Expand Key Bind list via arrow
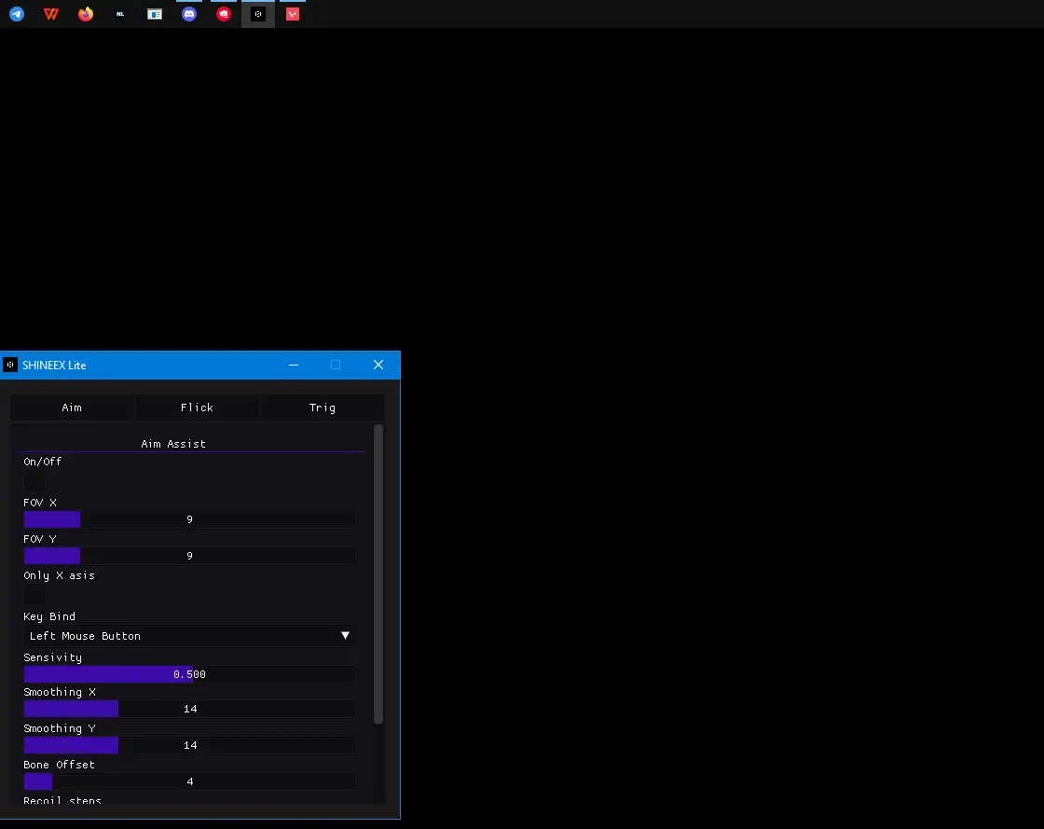The height and width of the screenshot is (829, 1044). 345,636
